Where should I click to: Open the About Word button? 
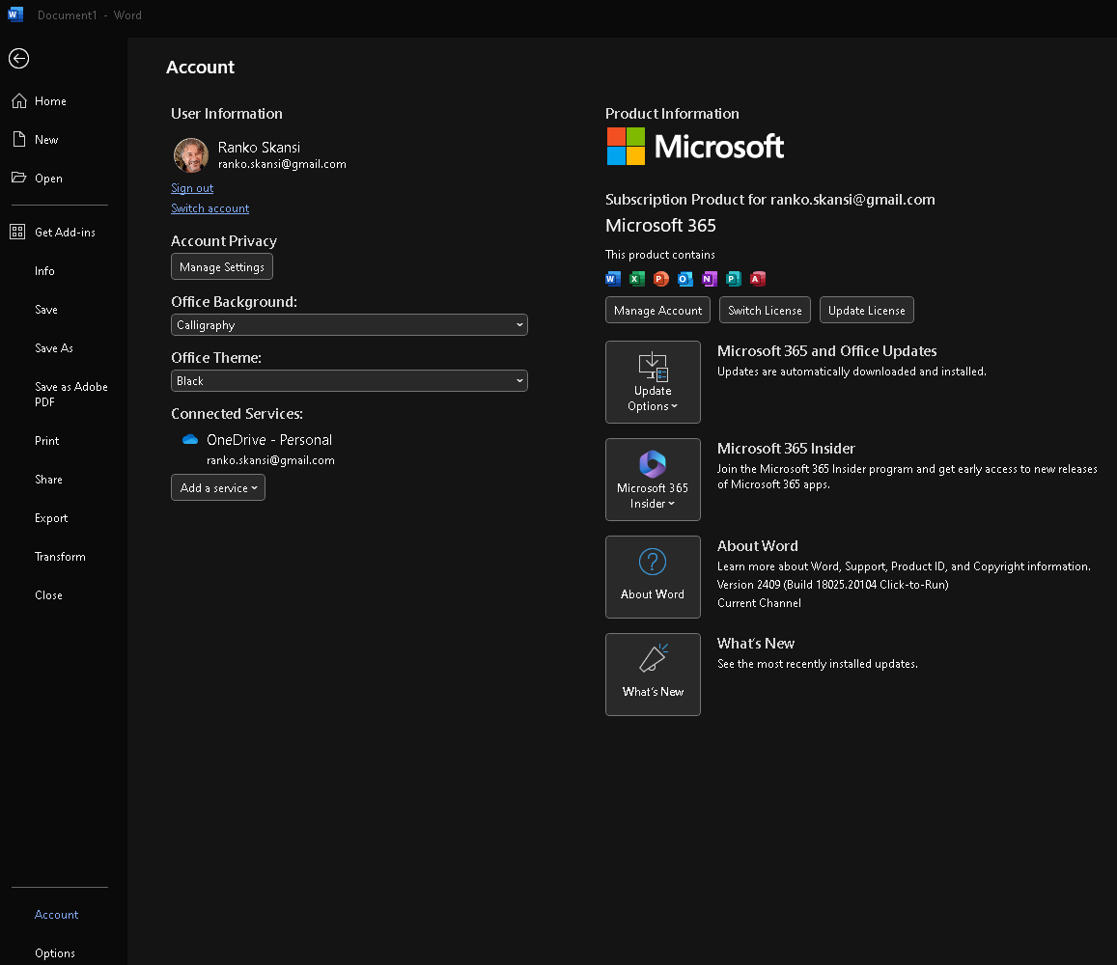pos(654,577)
